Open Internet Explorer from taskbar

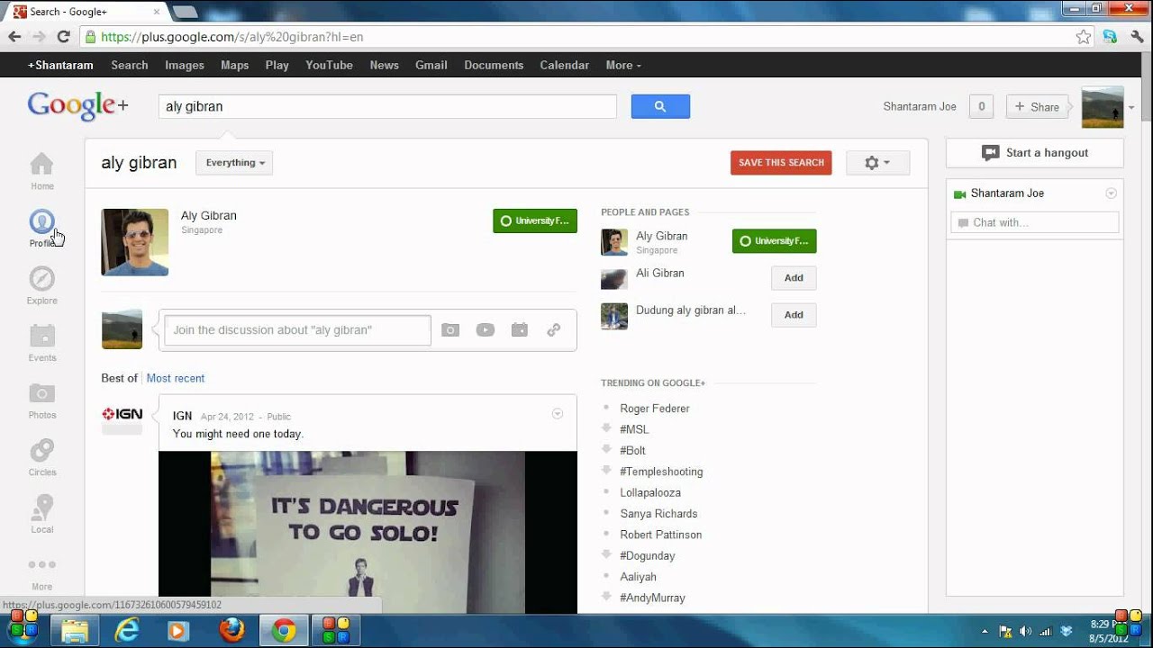tap(128, 630)
